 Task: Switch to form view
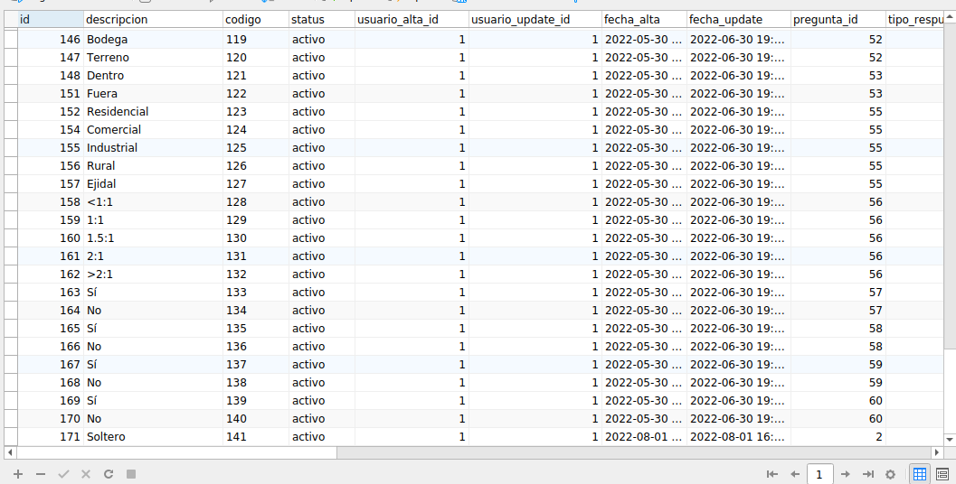tap(942, 474)
